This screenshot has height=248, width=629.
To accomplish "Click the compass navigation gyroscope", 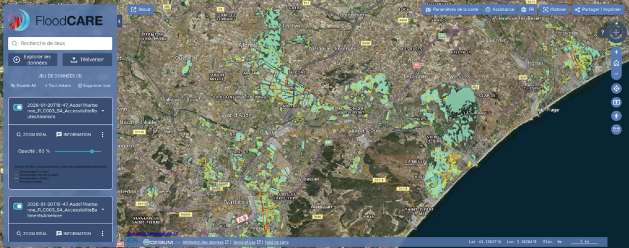I will pos(616,33).
